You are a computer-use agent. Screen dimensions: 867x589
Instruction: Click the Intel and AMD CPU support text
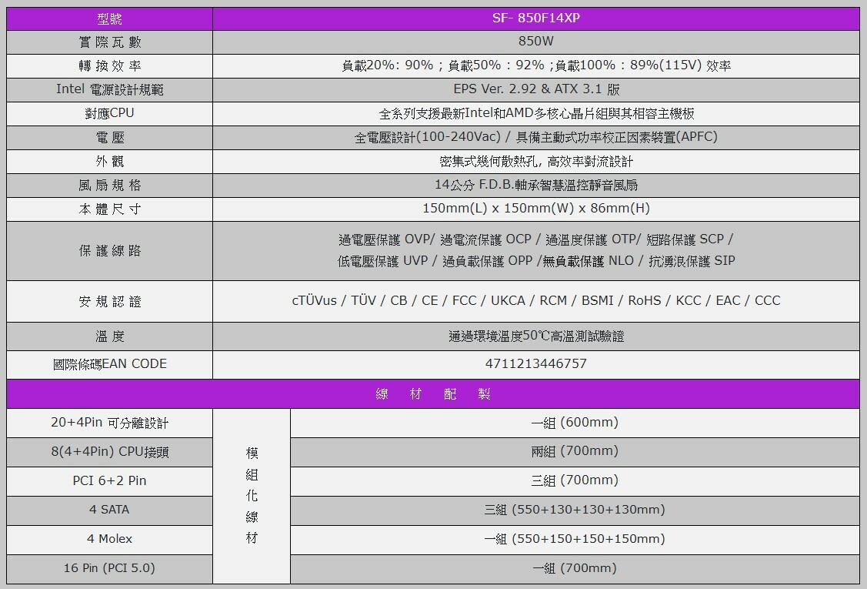click(535, 113)
